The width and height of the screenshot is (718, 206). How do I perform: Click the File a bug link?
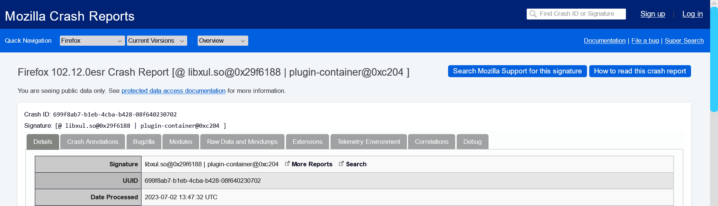[x=645, y=40]
